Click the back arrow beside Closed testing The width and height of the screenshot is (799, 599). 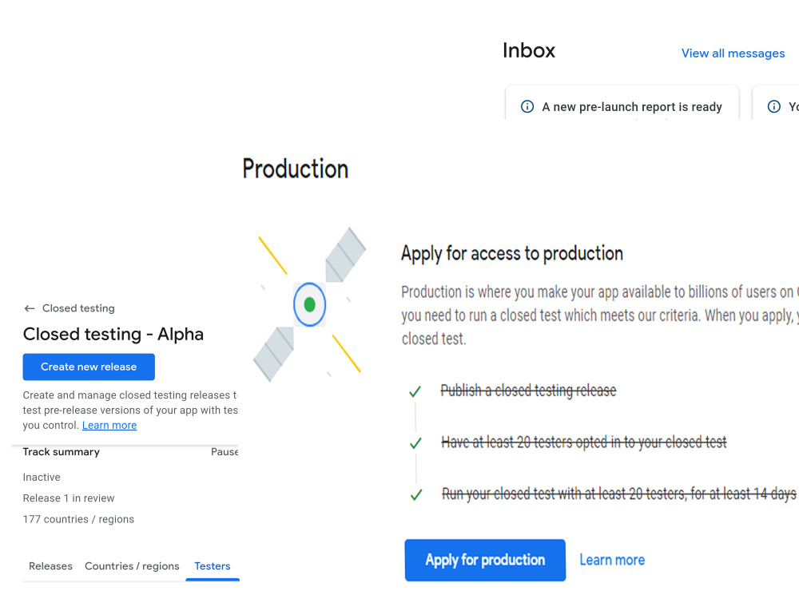pyautogui.click(x=29, y=308)
